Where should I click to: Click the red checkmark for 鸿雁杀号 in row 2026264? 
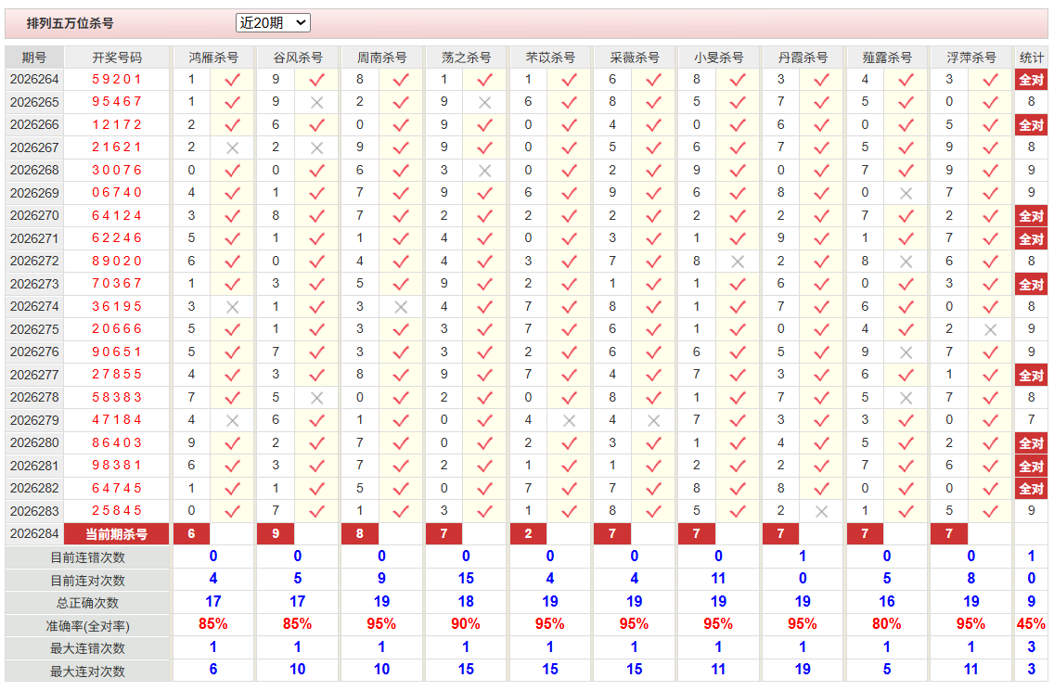(233, 80)
